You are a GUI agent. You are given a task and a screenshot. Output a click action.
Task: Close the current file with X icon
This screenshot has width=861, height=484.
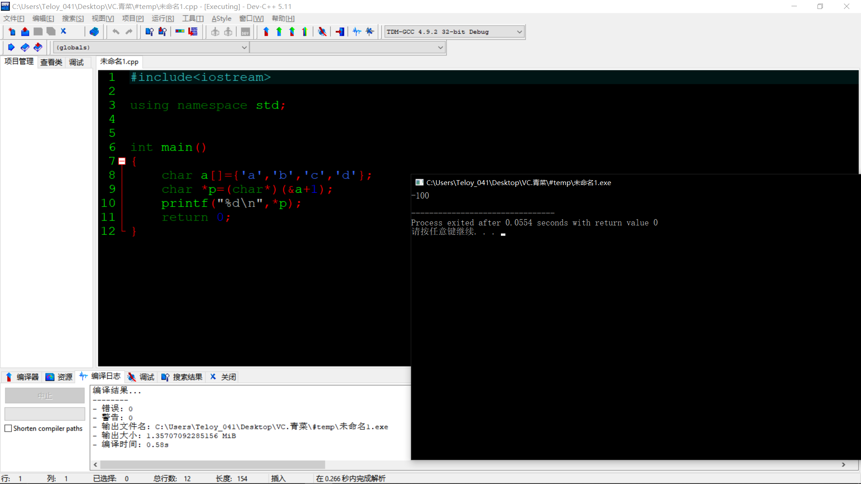point(64,32)
